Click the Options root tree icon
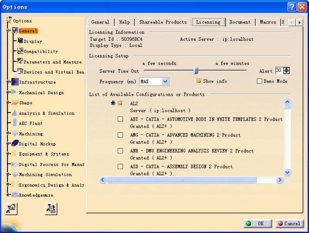Image resolution: width=309 pixels, height=233 pixels. pyautogui.click(x=9, y=20)
